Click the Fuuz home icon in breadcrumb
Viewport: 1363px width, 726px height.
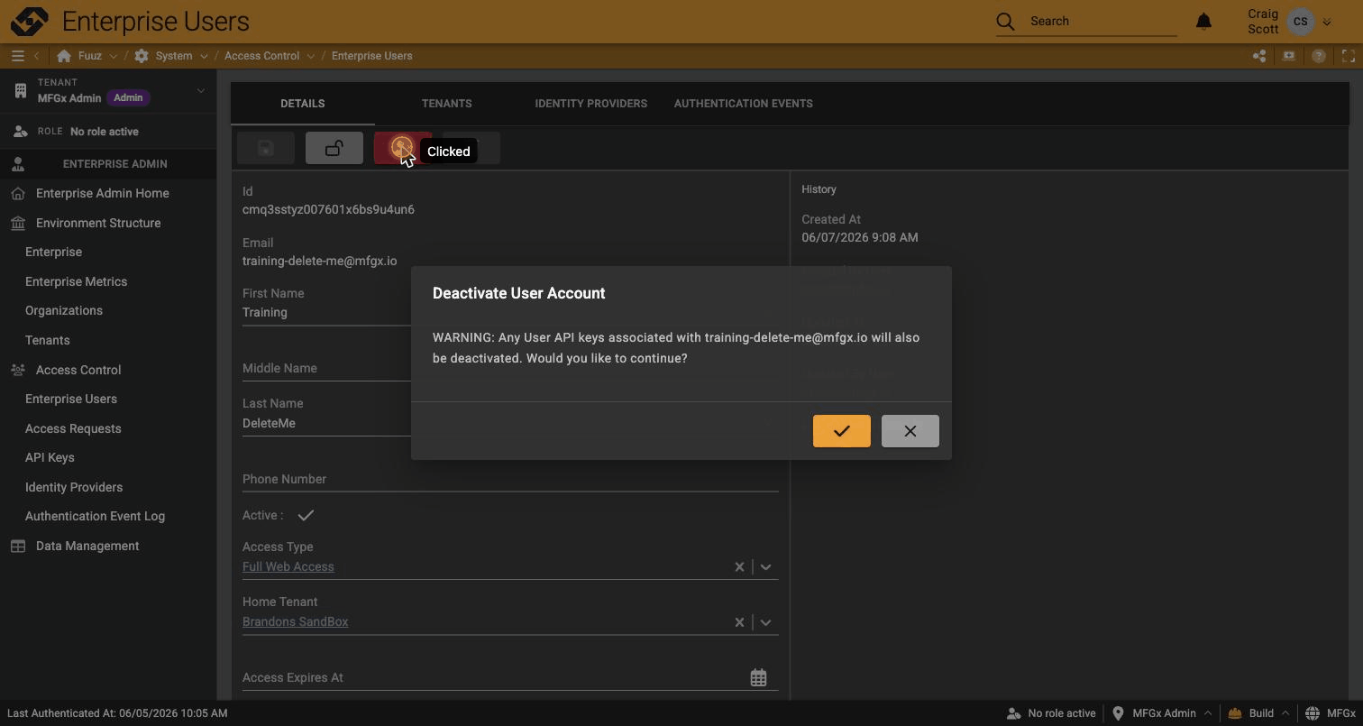point(64,56)
